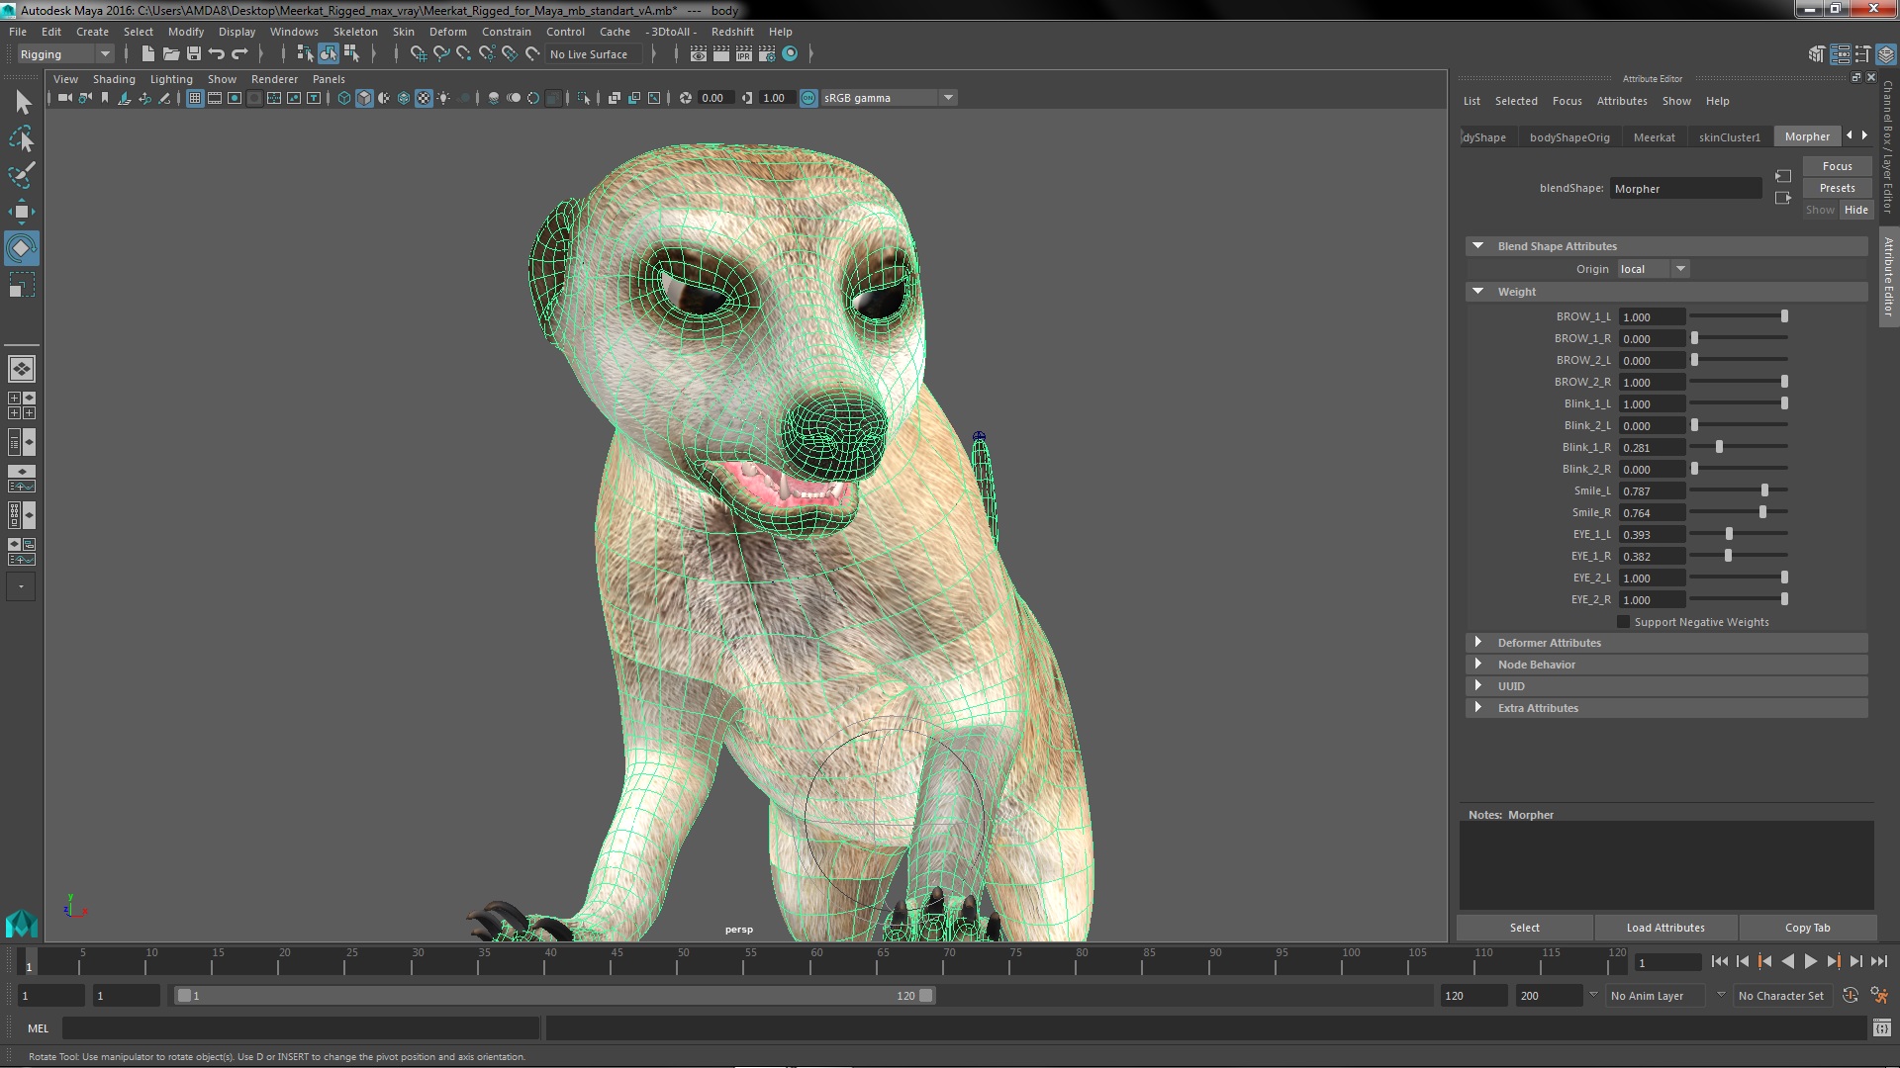Toggle X-ray display in viewport
The image size is (1900, 1068).
[x=614, y=98]
